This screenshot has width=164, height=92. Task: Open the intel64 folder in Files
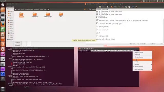[21, 15]
